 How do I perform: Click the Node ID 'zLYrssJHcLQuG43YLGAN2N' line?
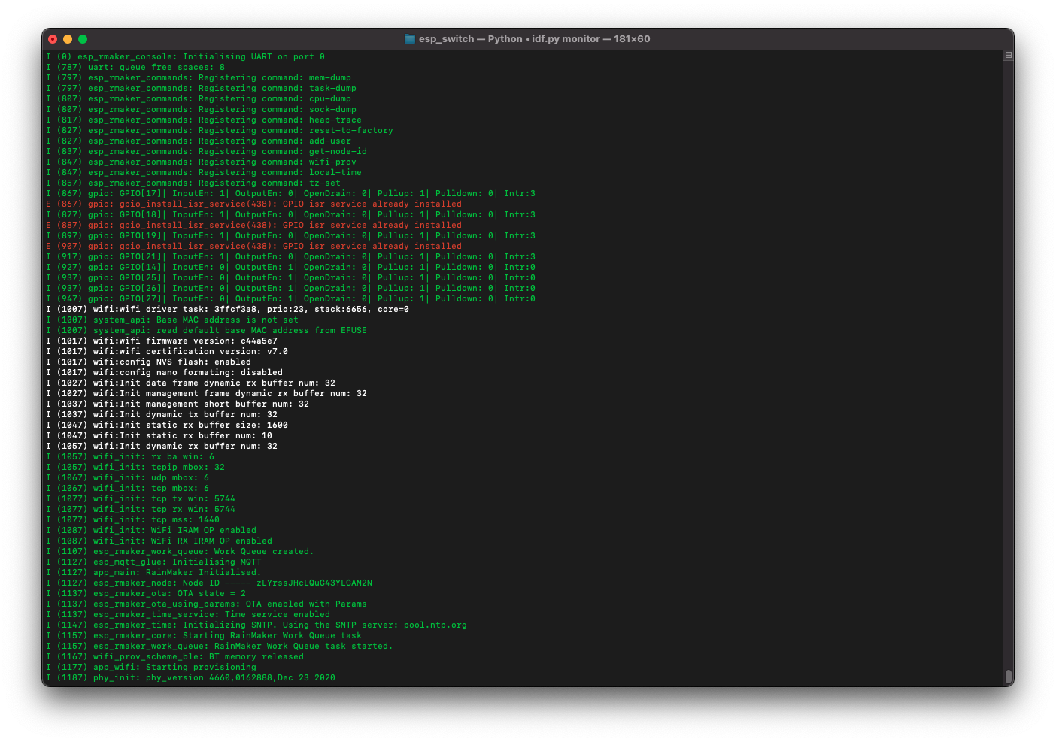pyautogui.click(x=209, y=583)
